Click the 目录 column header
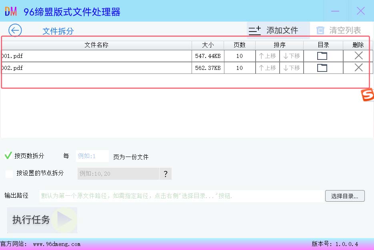The height and width of the screenshot is (250, 374). [323, 45]
